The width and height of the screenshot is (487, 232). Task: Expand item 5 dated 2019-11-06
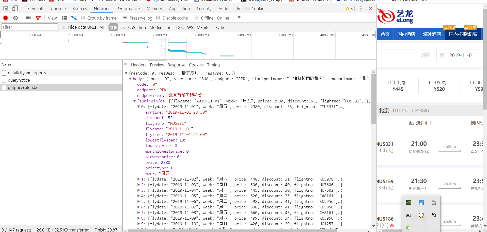click(x=138, y=201)
